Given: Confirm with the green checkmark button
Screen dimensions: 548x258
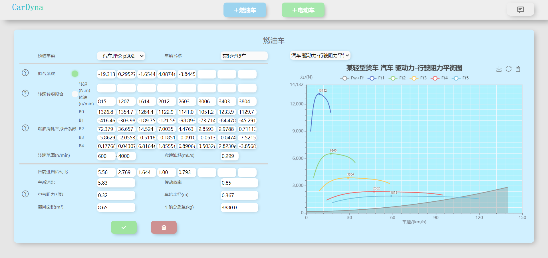Looking at the screenshot, I should [x=124, y=227].
